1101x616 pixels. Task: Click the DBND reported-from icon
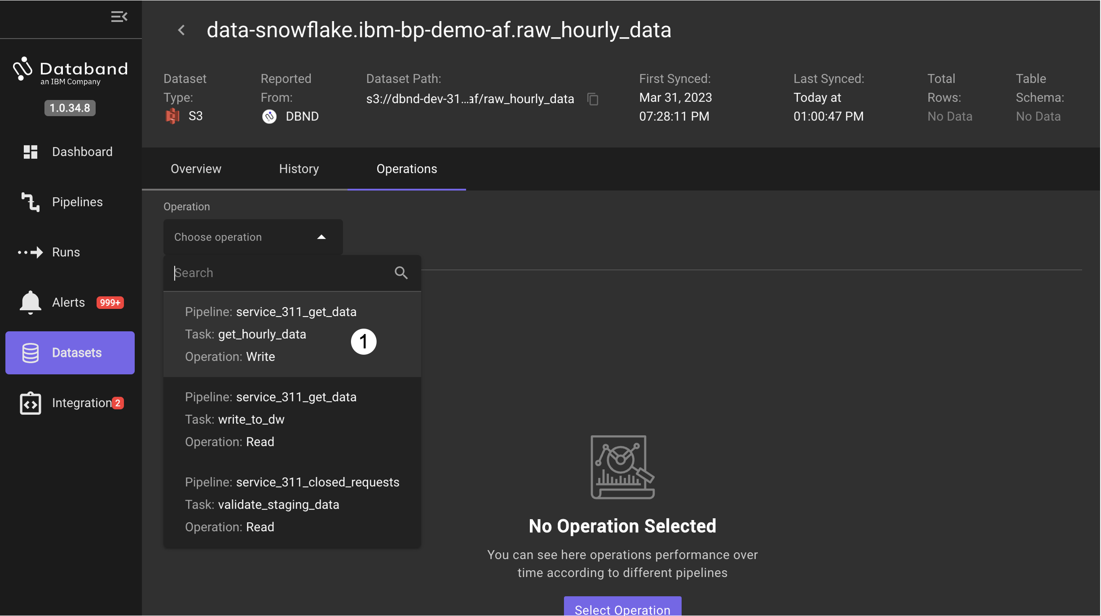pyautogui.click(x=268, y=116)
